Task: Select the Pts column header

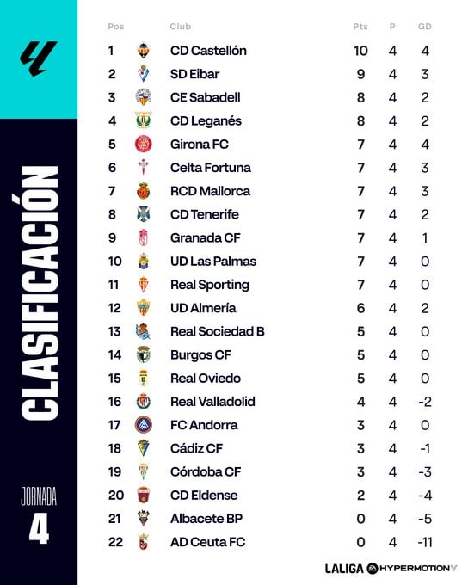Action: (360, 27)
